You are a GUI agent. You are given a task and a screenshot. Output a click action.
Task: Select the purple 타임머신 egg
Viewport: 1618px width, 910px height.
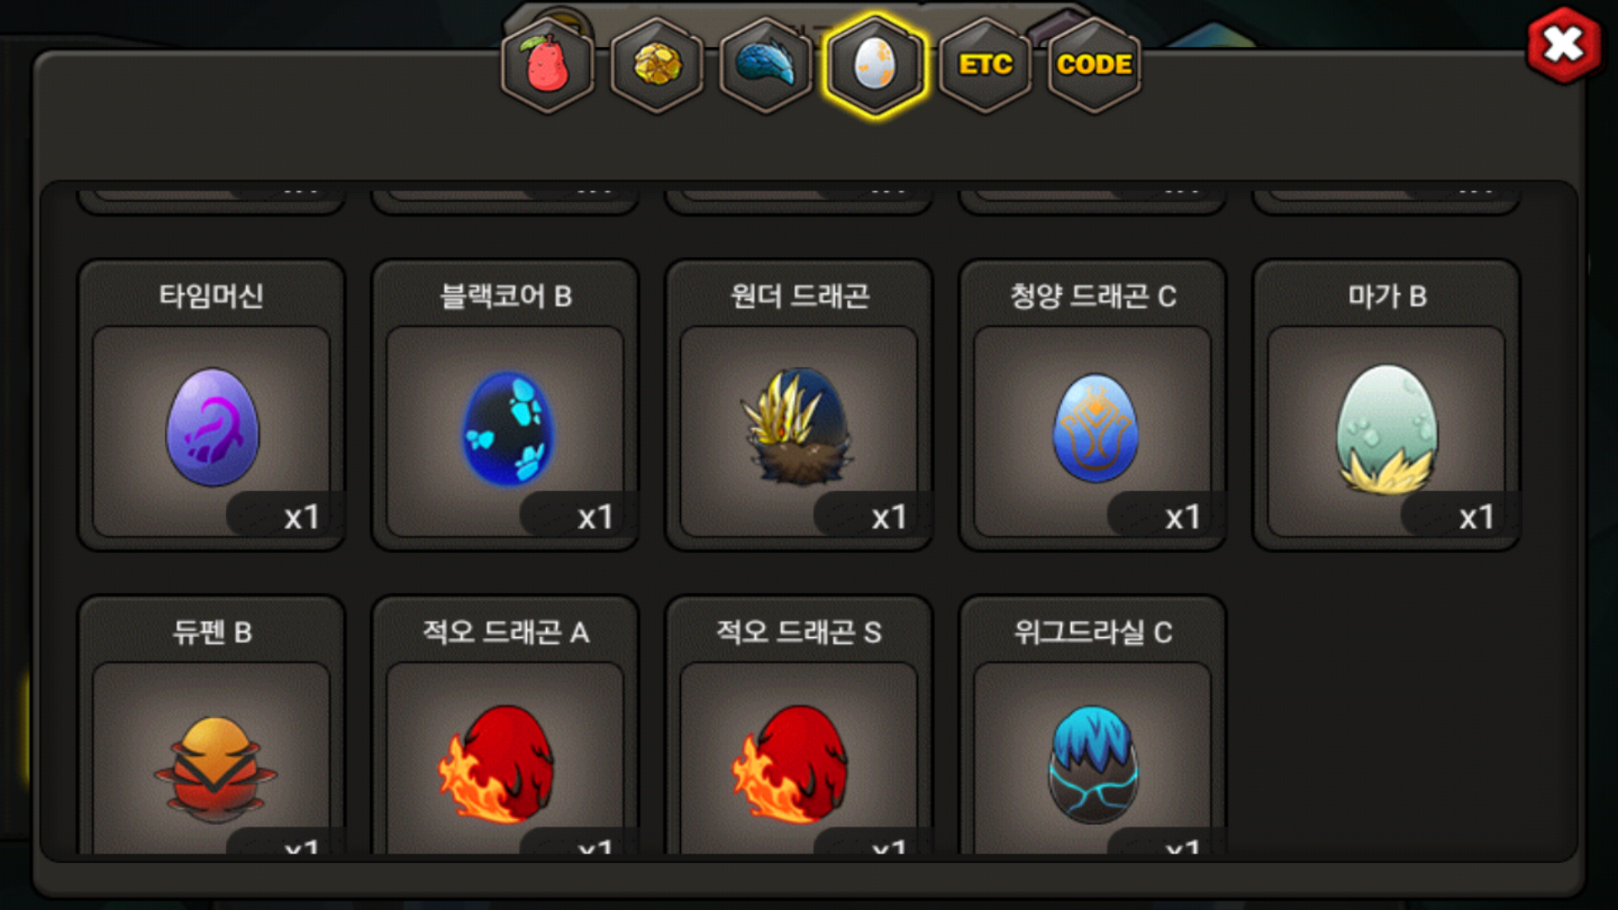point(212,427)
